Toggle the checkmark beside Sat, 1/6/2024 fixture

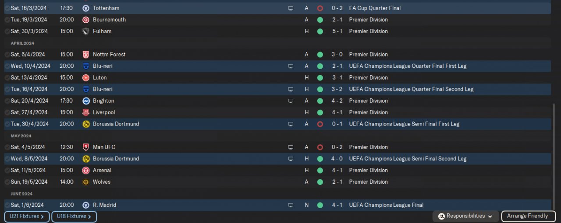coord(7,205)
